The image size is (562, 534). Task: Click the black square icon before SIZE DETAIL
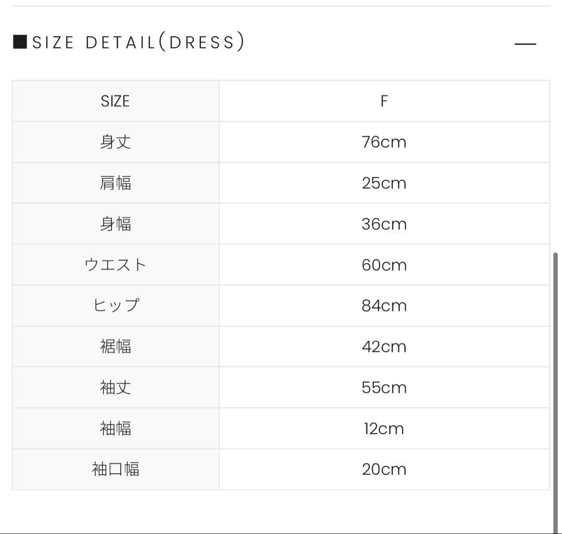[x=20, y=41]
